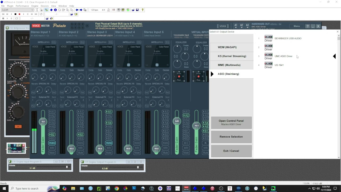This screenshot has width=341, height=192.
Task: Click Stereo Input 1 fader gain knob
Action: point(43,122)
